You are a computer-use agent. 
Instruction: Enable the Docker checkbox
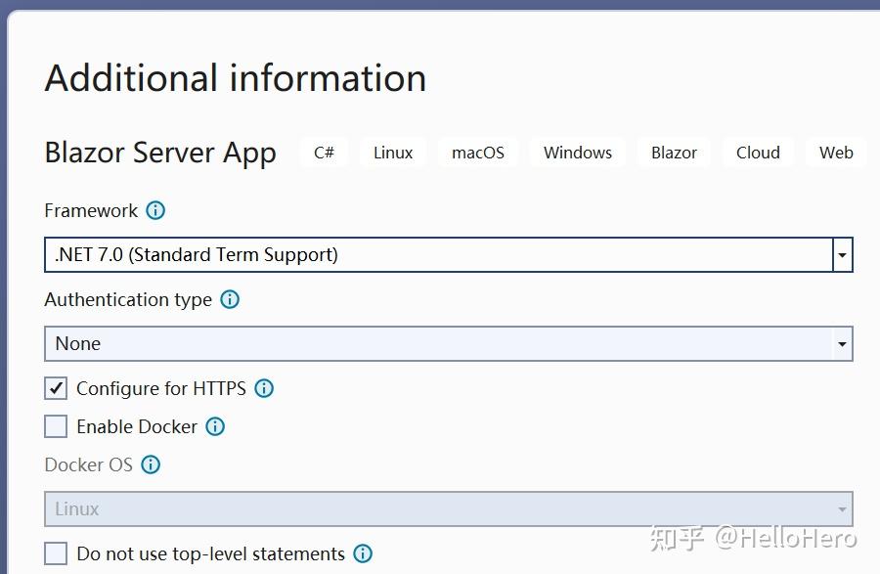(x=57, y=426)
